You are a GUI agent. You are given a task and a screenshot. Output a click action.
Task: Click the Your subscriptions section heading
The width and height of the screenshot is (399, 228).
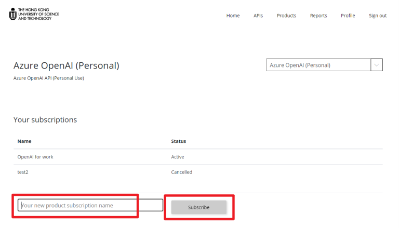(x=45, y=120)
